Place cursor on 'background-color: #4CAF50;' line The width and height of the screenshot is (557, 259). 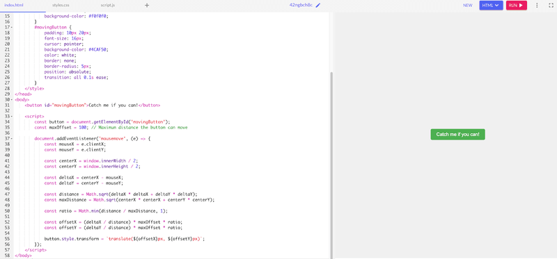77,49
